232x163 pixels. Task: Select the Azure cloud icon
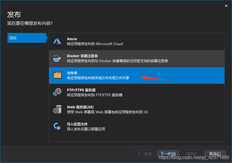pos(57,41)
